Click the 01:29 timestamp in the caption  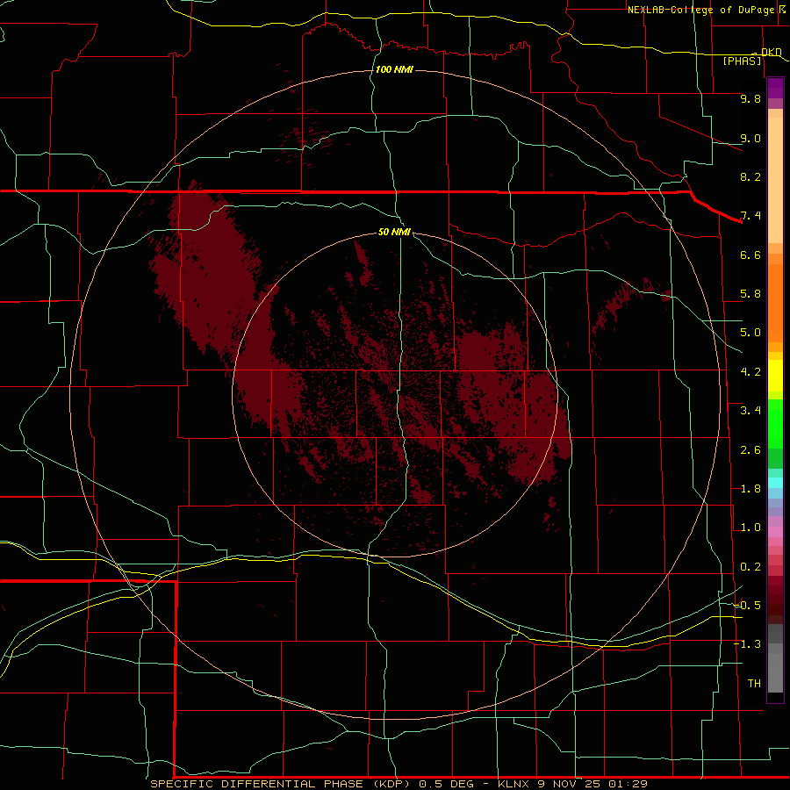(628, 784)
